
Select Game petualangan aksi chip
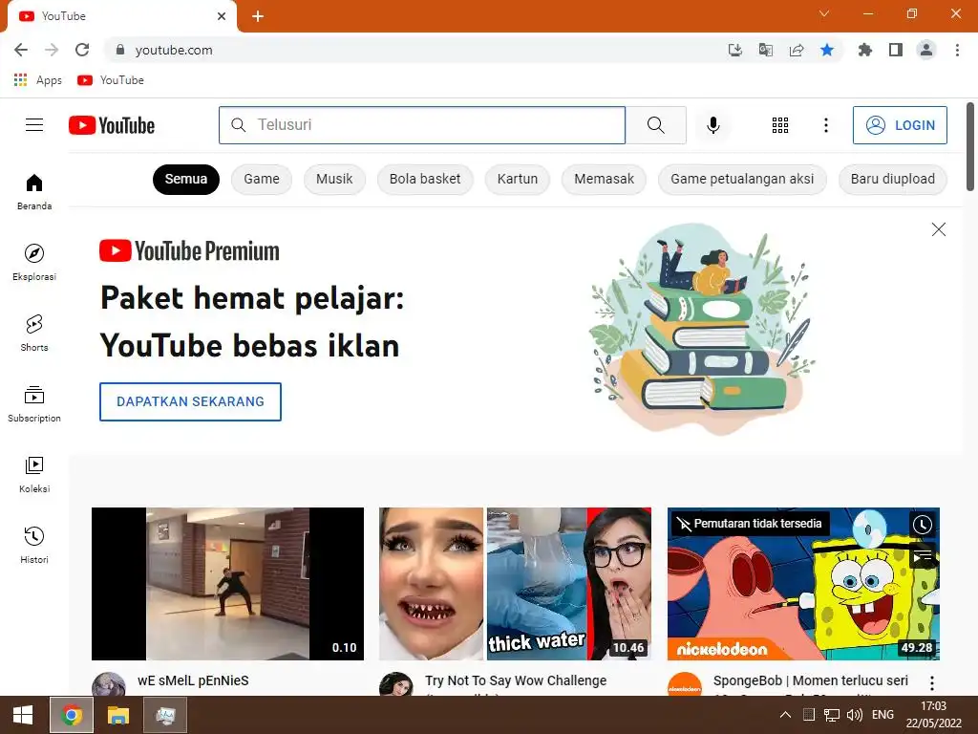point(742,179)
